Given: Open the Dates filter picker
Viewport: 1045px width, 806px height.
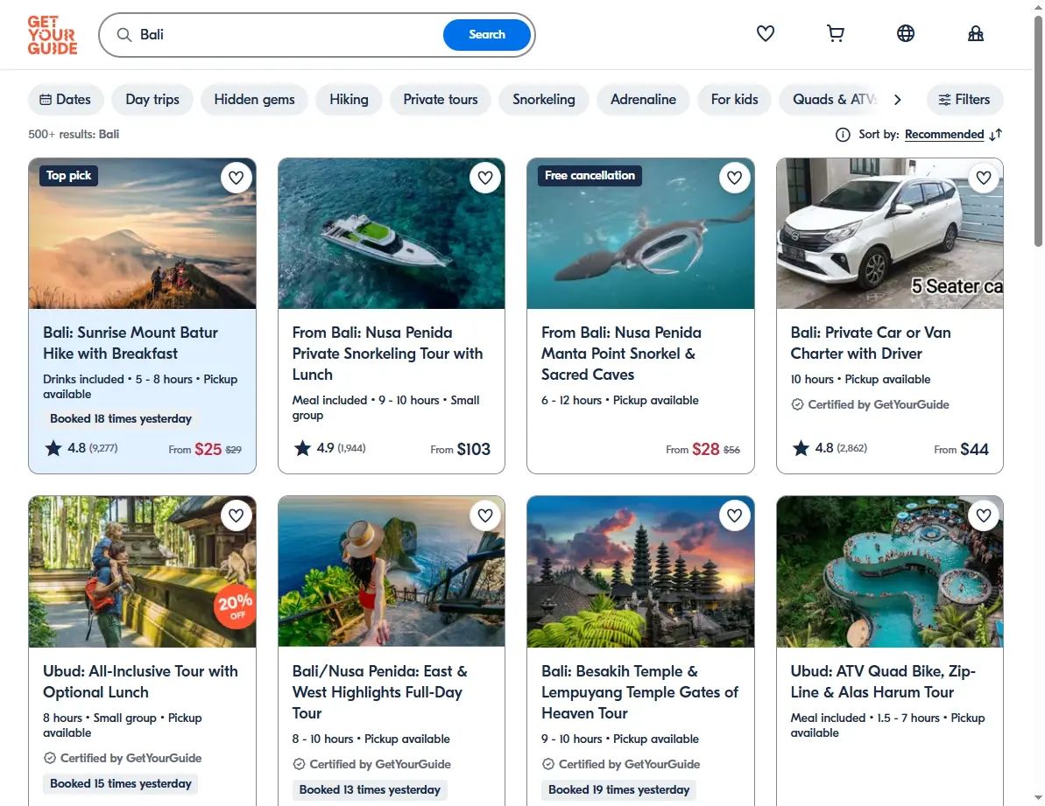Looking at the screenshot, I should tap(66, 100).
